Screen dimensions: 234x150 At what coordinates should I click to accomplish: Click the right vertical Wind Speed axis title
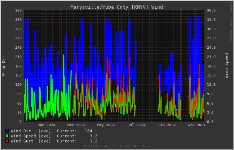(x=226, y=66)
